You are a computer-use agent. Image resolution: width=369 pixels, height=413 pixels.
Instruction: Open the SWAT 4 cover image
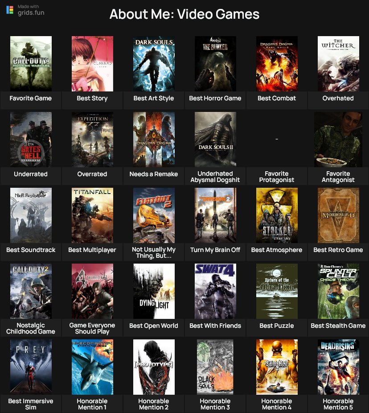(215, 291)
